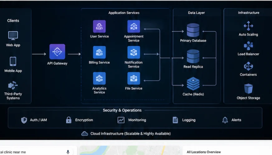Select the Encryption label text
This screenshot has height=155, width=272.
pos(84,120)
